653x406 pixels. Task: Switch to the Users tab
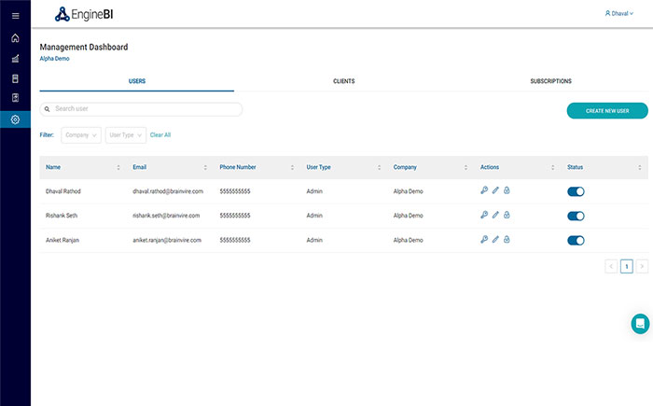137,81
